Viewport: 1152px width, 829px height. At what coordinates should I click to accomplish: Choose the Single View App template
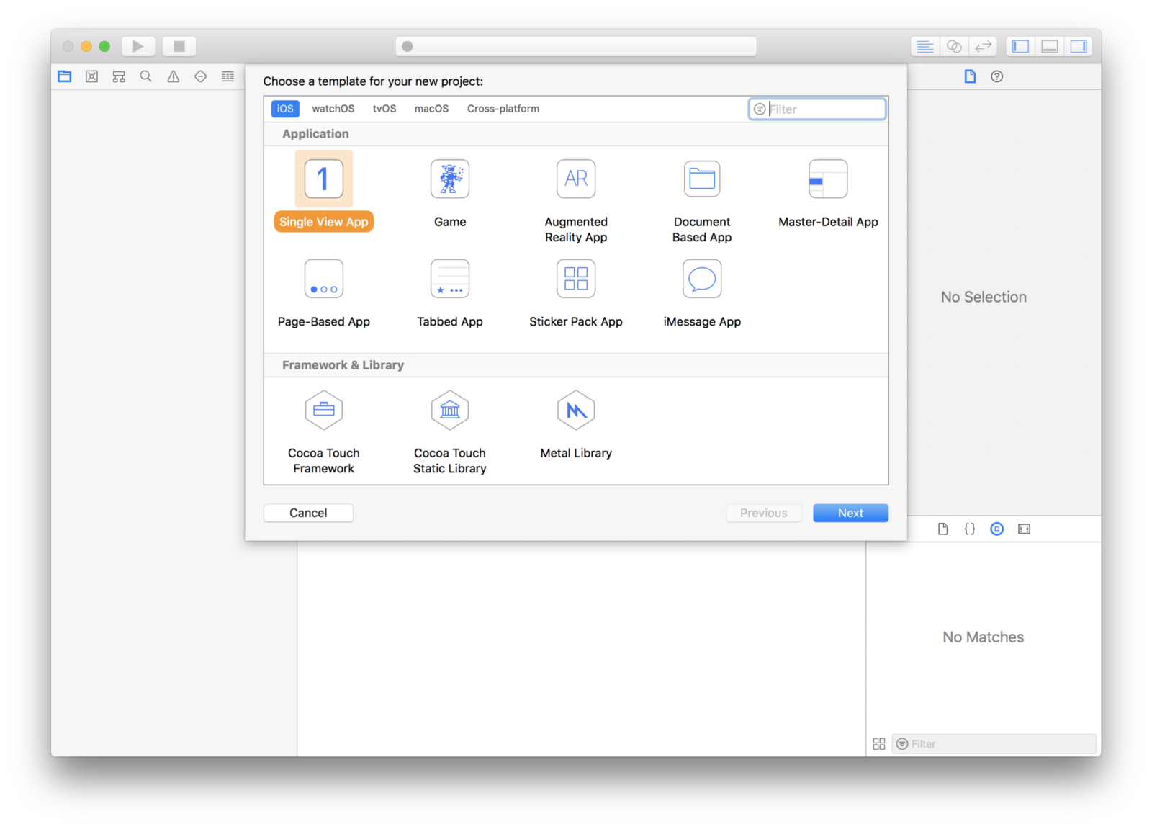(x=324, y=192)
